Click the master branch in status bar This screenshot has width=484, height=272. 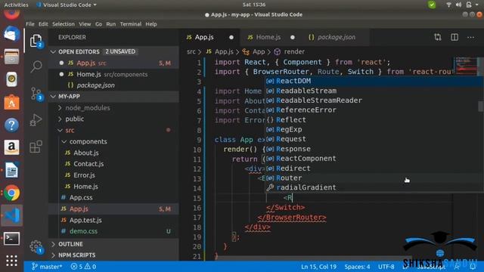(47, 267)
